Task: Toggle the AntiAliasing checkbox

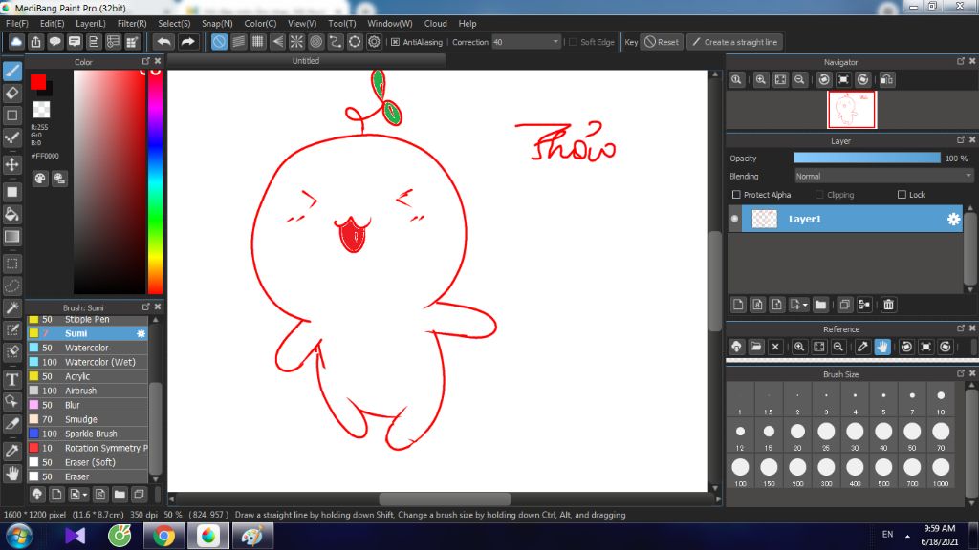Action: pos(395,42)
